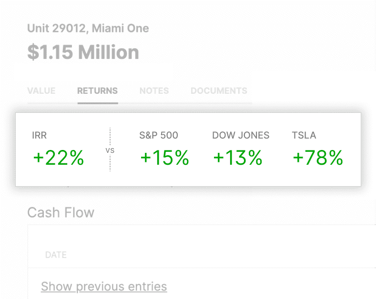The image size is (376, 299).
Task: Go to the DOCUMENTS tab
Action: click(219, 90)
